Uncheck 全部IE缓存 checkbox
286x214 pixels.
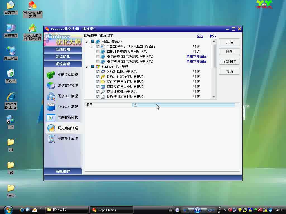(97, 47)
